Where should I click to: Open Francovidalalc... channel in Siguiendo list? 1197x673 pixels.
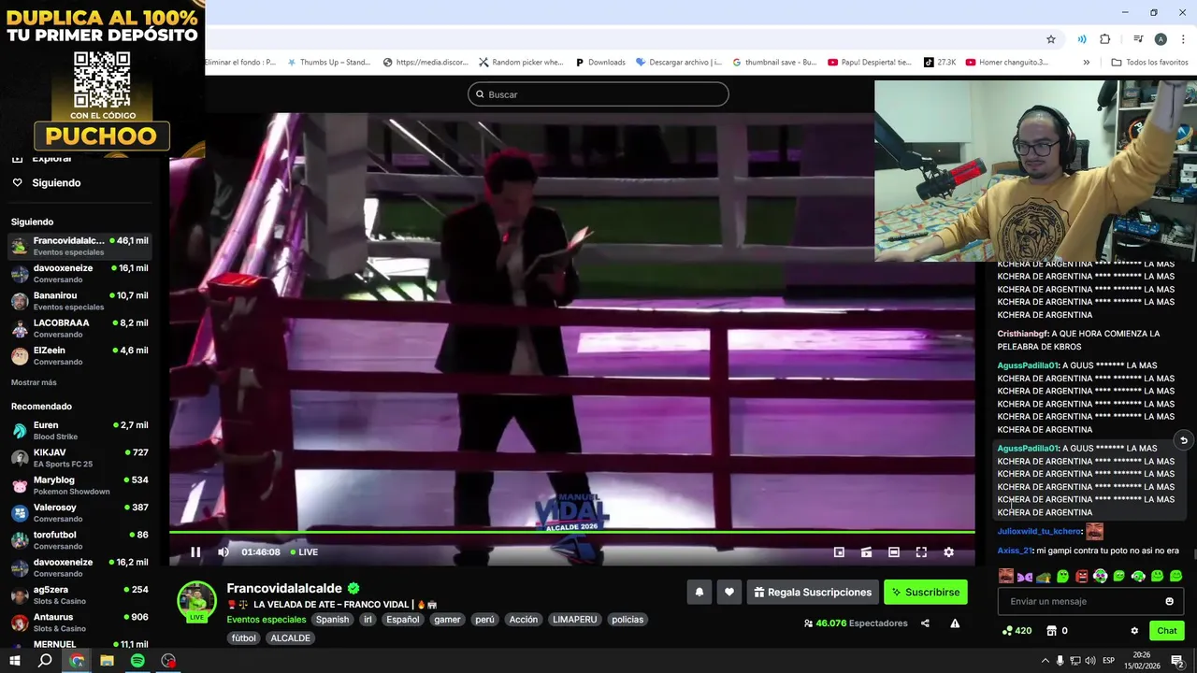point(80,246)
